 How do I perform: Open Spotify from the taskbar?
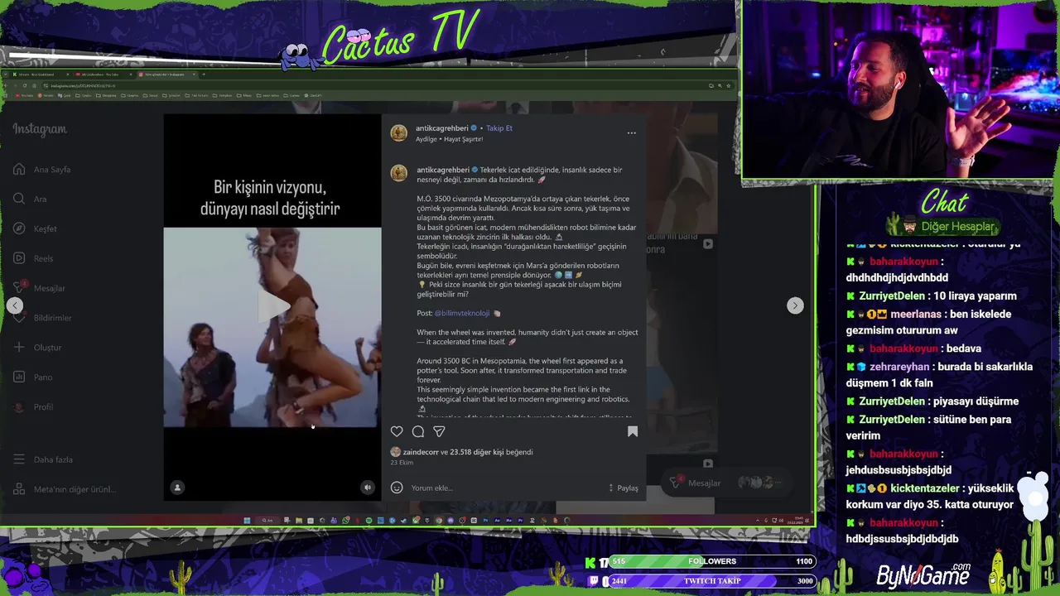369,521
